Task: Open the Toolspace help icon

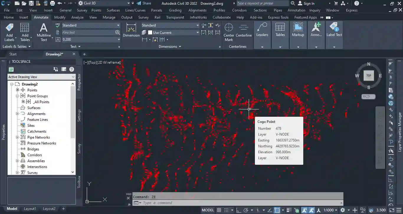Action: pos(71,69)
